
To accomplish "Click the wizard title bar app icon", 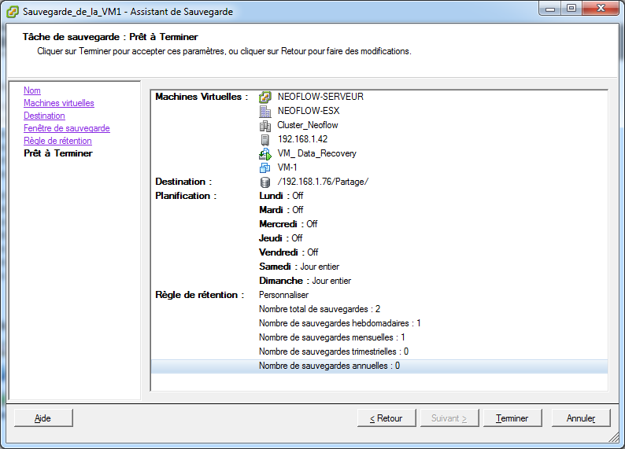I will [13, 12].
